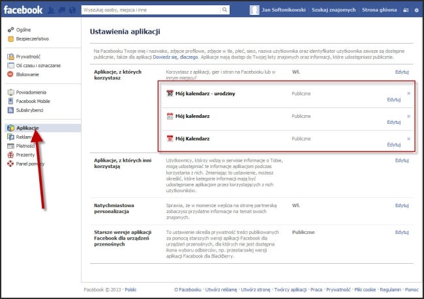Open Facebook Mobile settings

(33, 101)
